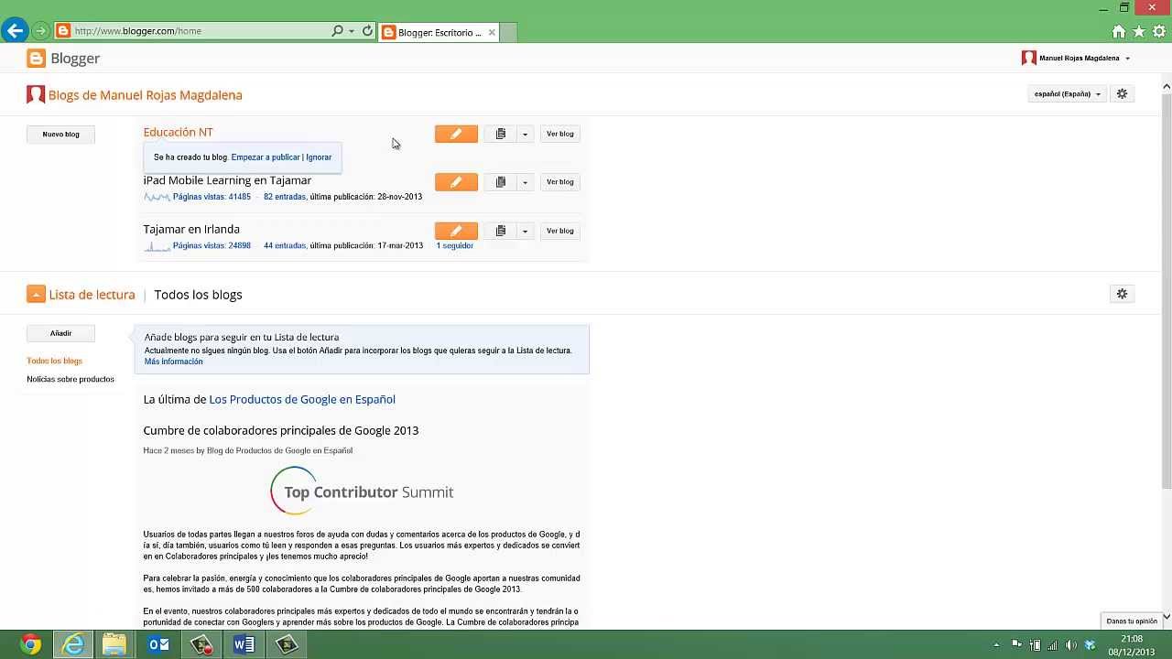Click the Lista de lectura heading
Image resolution: width=1172 pixels, height=659 pixels.
pos(92,295)
